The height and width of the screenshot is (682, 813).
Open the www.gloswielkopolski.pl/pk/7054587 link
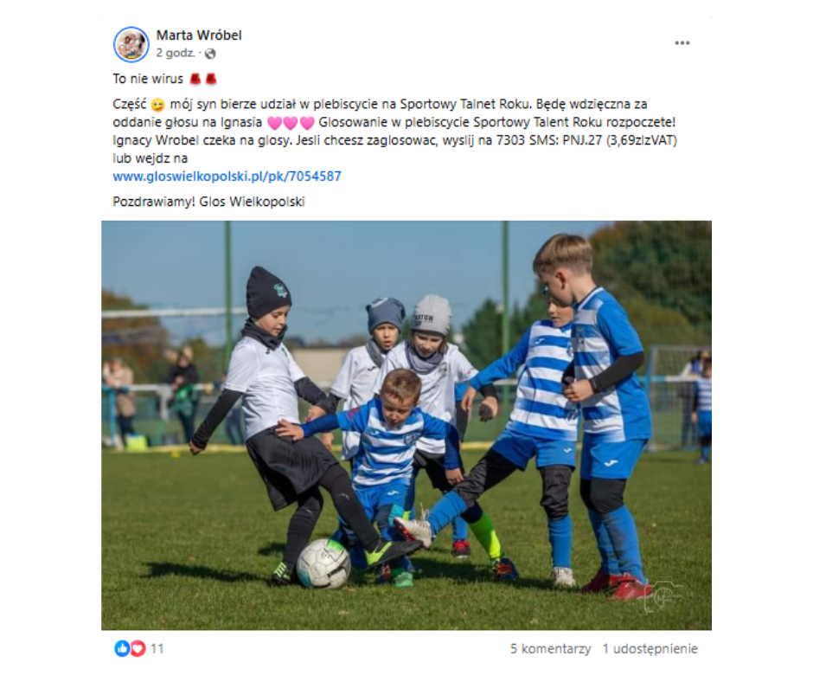[x=227, y=177]
